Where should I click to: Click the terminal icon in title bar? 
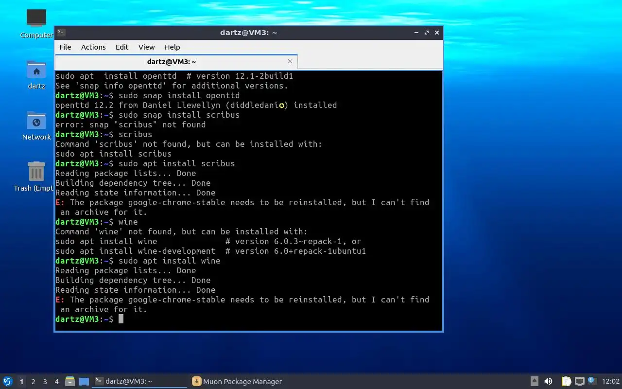coord(61,33)
